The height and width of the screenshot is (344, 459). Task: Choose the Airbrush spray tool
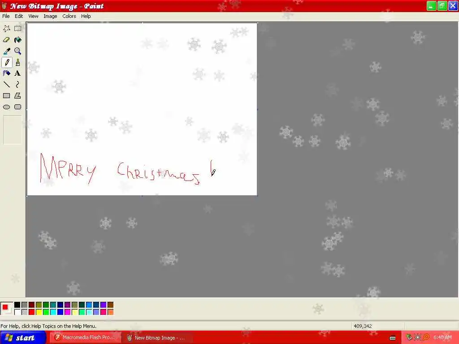[6, 73]
